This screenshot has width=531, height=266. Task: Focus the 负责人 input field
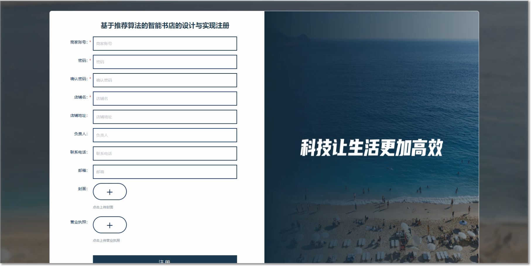tap(165, 135)
